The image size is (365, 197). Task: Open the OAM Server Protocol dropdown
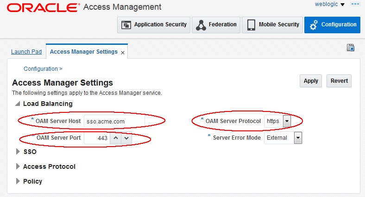[287, 121]
